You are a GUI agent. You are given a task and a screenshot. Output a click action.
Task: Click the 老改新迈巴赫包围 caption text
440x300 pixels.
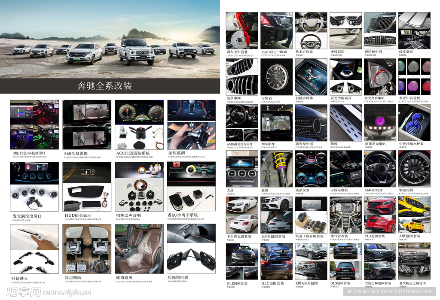point(412,283)
